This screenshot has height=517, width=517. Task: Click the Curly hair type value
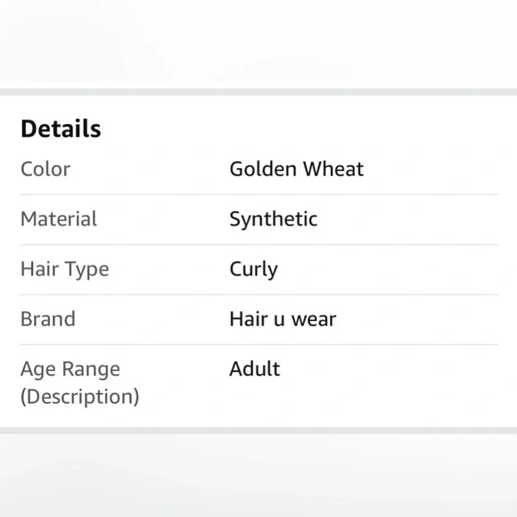click(x=253, y=270)
